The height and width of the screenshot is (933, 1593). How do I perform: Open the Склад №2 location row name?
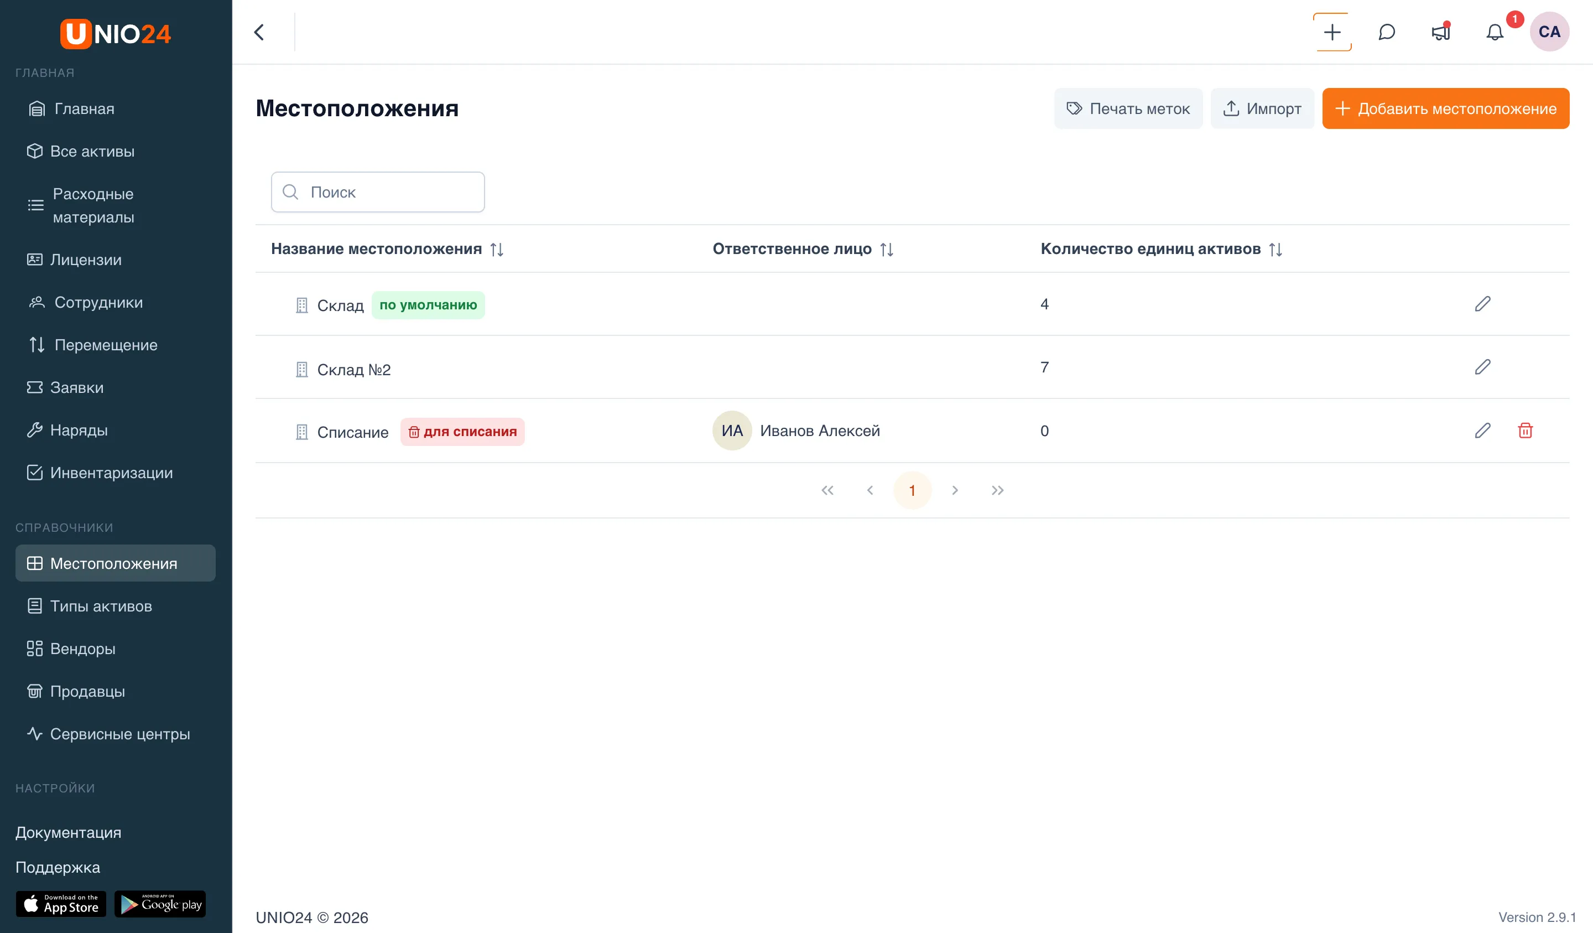(x=353, y=370)
